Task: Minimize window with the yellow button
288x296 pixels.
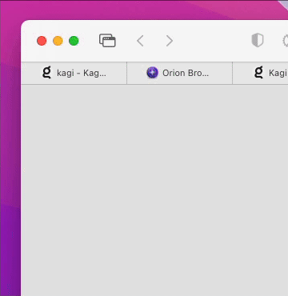Action: point(58,41)
